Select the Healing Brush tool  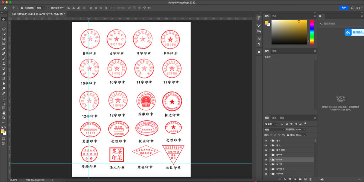point(4,53)
